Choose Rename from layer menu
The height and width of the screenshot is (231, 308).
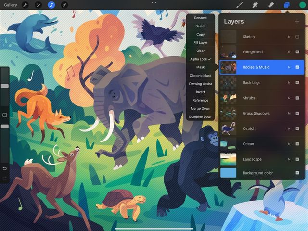point(200,18)
